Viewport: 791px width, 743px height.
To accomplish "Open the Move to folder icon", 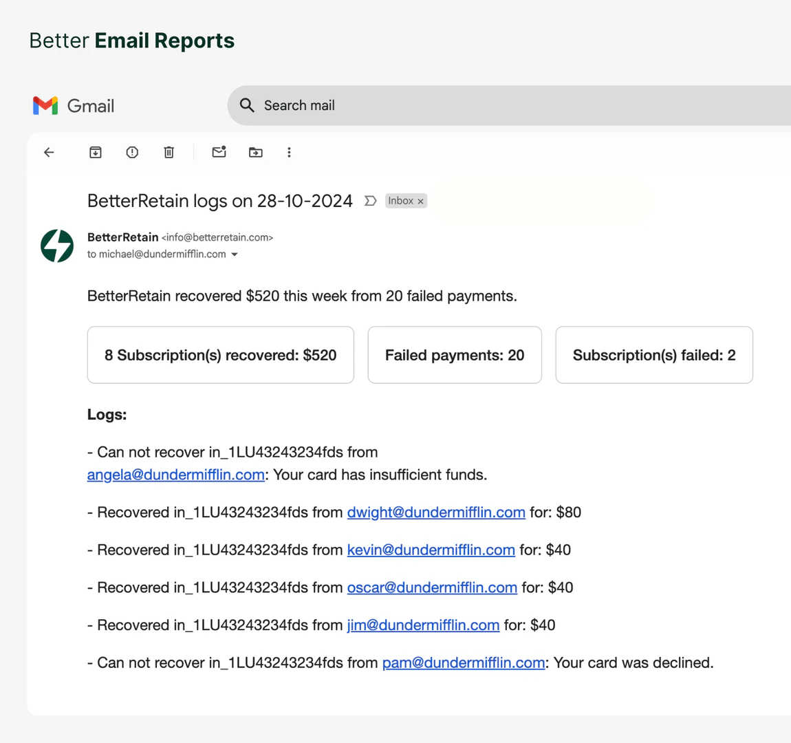I will 256,153.
